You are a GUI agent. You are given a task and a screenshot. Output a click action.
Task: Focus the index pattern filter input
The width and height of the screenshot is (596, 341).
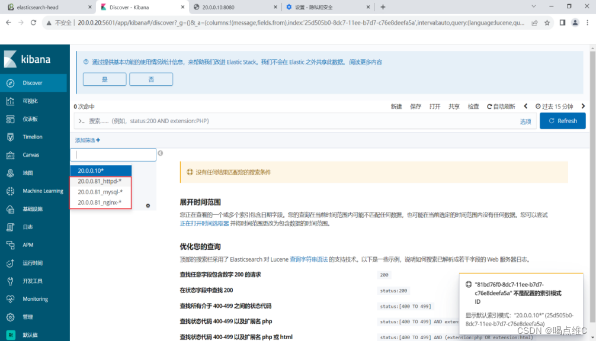click(113, 155)
